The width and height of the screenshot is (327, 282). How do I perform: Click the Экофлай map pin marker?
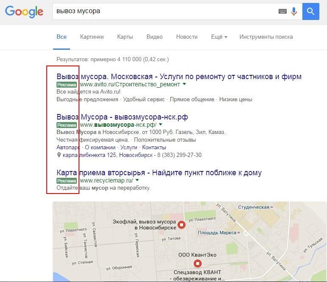tap(181, 225)
